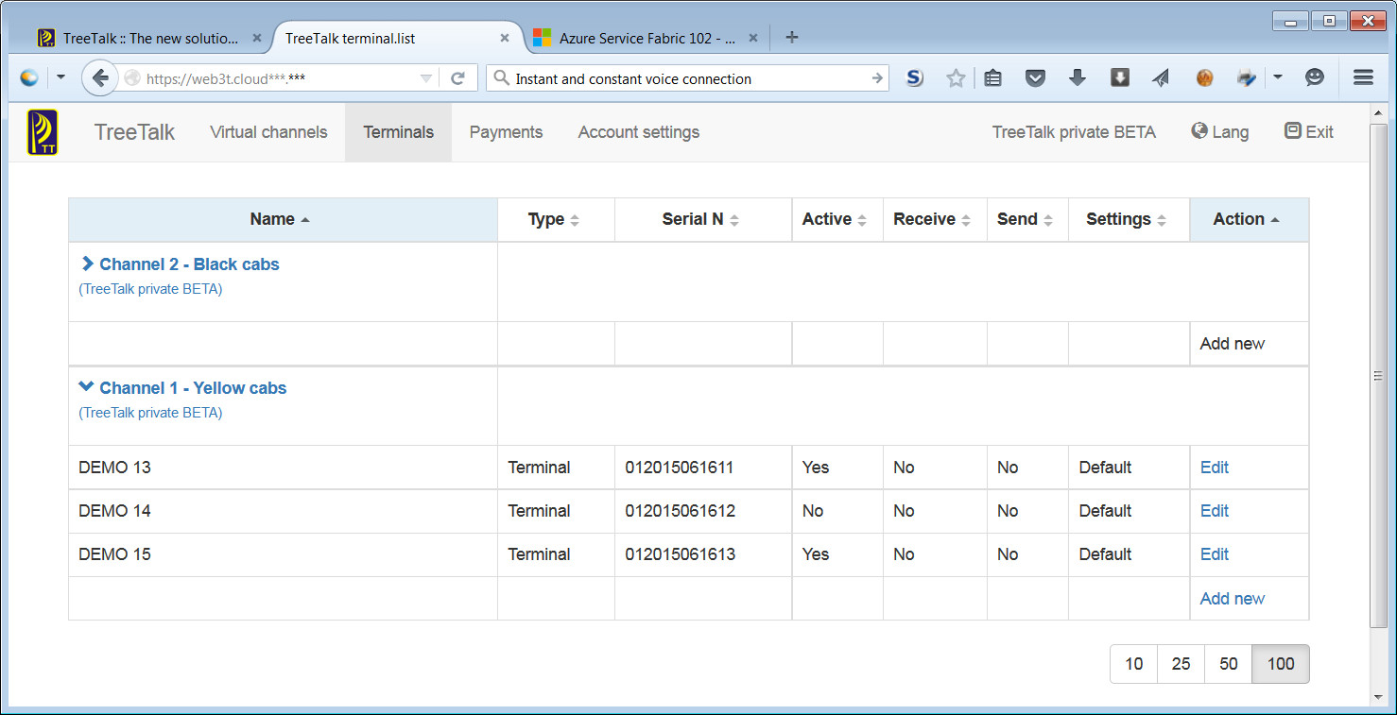Viewport: 1397px width, 715px height.
Task: Click Exit to log out
Action: 1309,132
